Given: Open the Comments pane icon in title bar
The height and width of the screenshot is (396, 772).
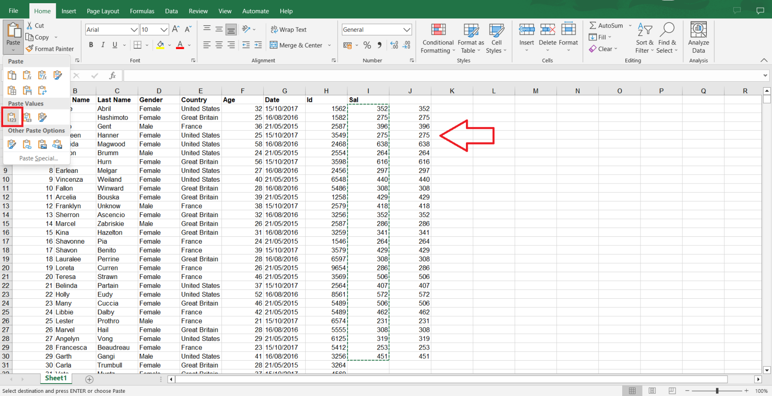Looking at the screenshot, I should 760,11.
